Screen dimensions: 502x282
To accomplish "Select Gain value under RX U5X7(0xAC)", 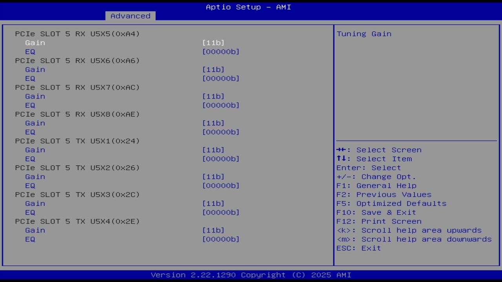I will click(213, 96).
